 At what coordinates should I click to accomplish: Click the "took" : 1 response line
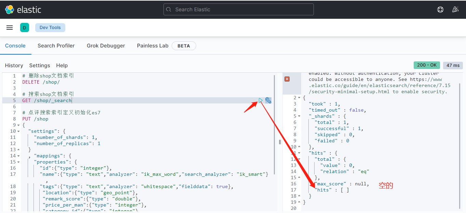point(324,104)
